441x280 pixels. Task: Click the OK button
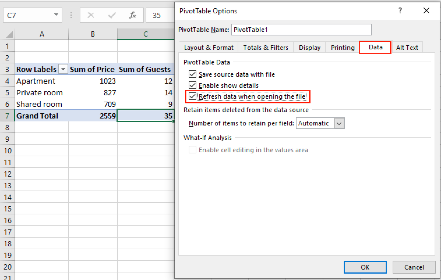click(x=365, y=267)
